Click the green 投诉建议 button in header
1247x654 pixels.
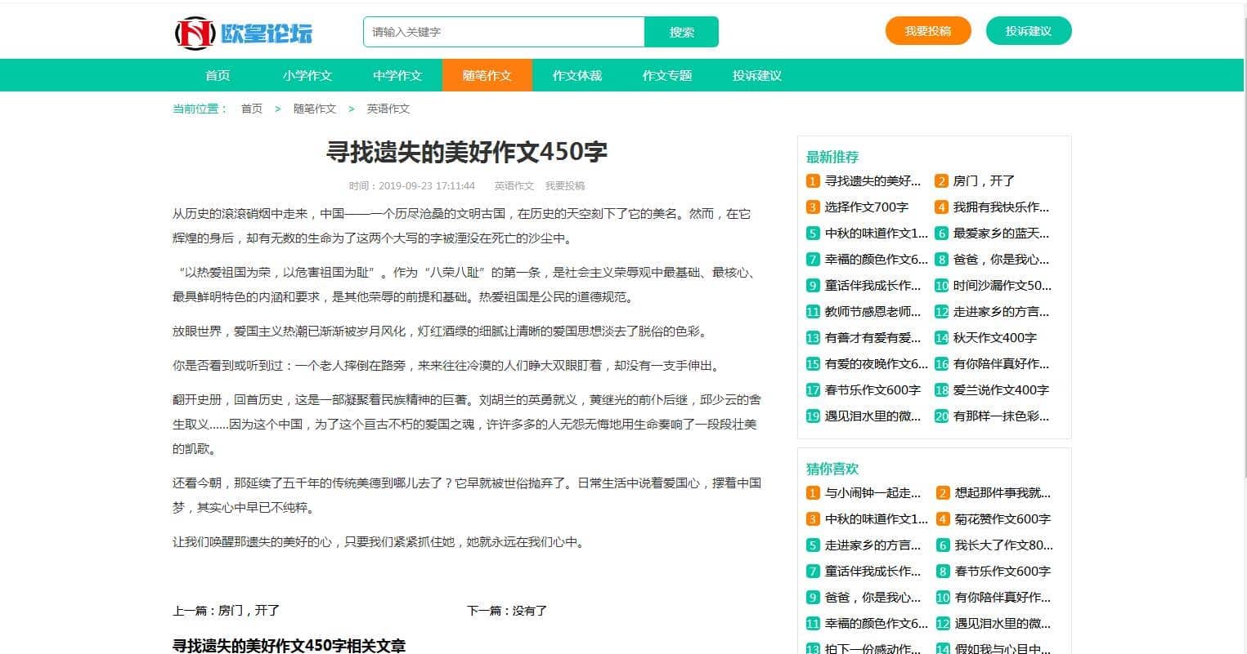coord(1028,31)
